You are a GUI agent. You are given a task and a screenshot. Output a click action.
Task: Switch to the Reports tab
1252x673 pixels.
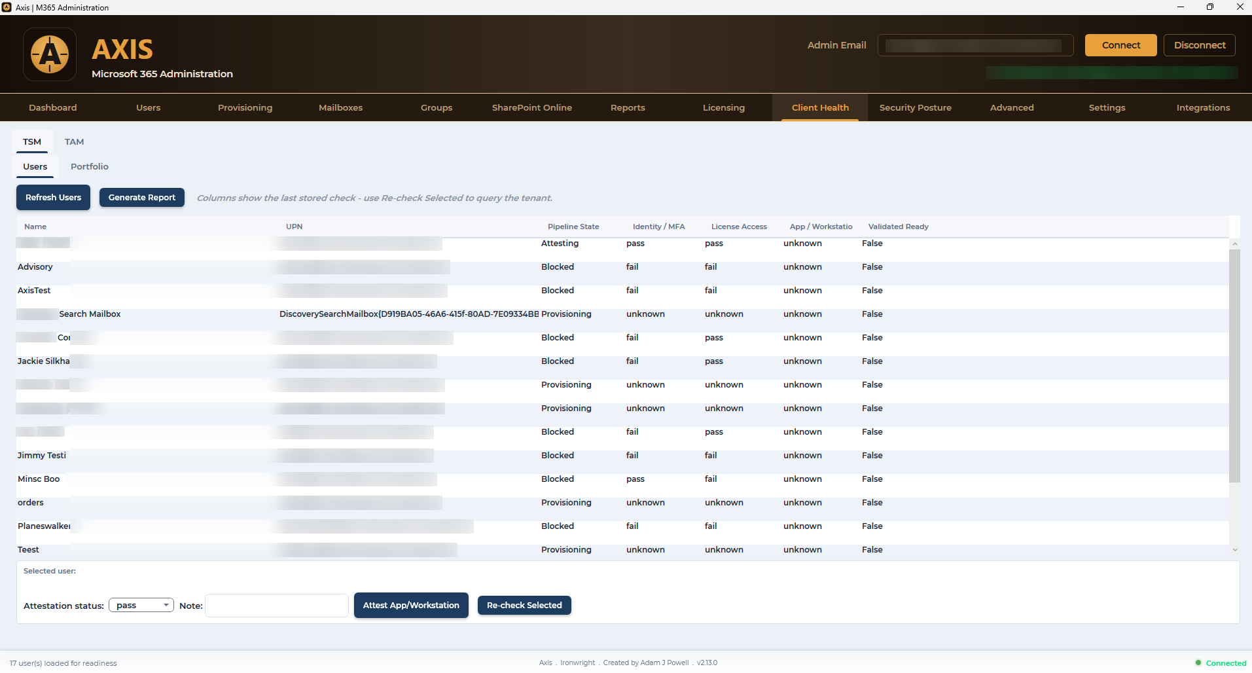(628, 107)
